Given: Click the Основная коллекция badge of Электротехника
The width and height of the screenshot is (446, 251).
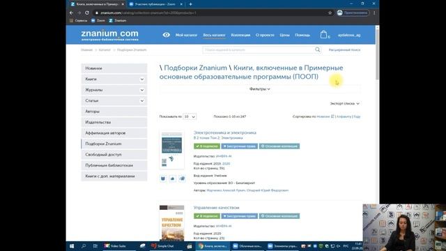Looking at the screenshot, I should tap(279, 146).
